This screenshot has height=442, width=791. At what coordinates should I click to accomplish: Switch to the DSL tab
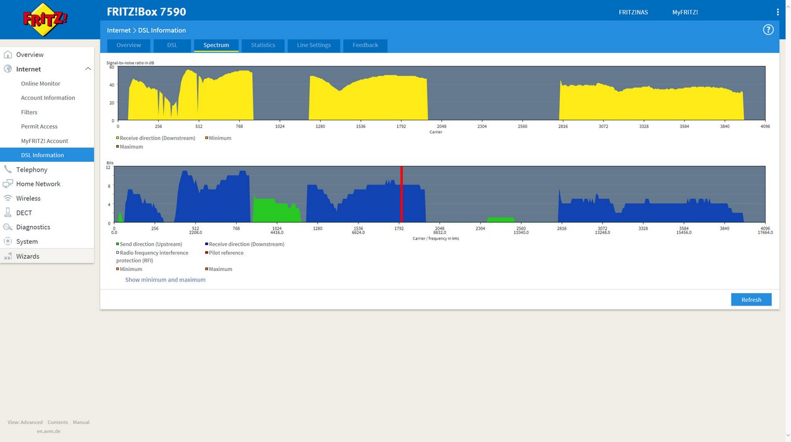(x=172, y=45)
